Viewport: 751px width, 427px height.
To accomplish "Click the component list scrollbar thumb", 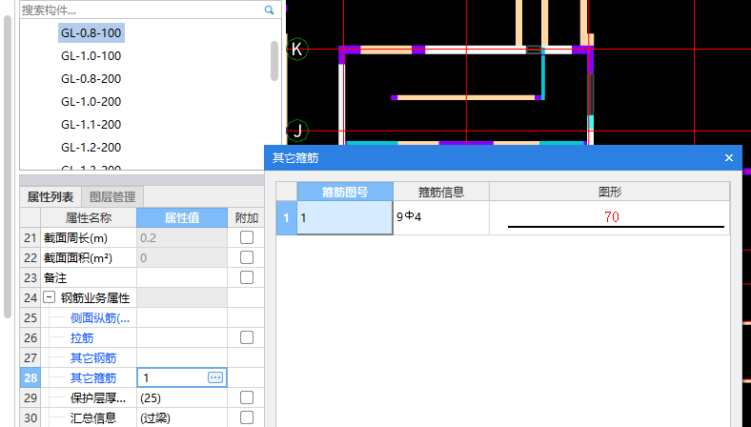I will coord(274,61).
